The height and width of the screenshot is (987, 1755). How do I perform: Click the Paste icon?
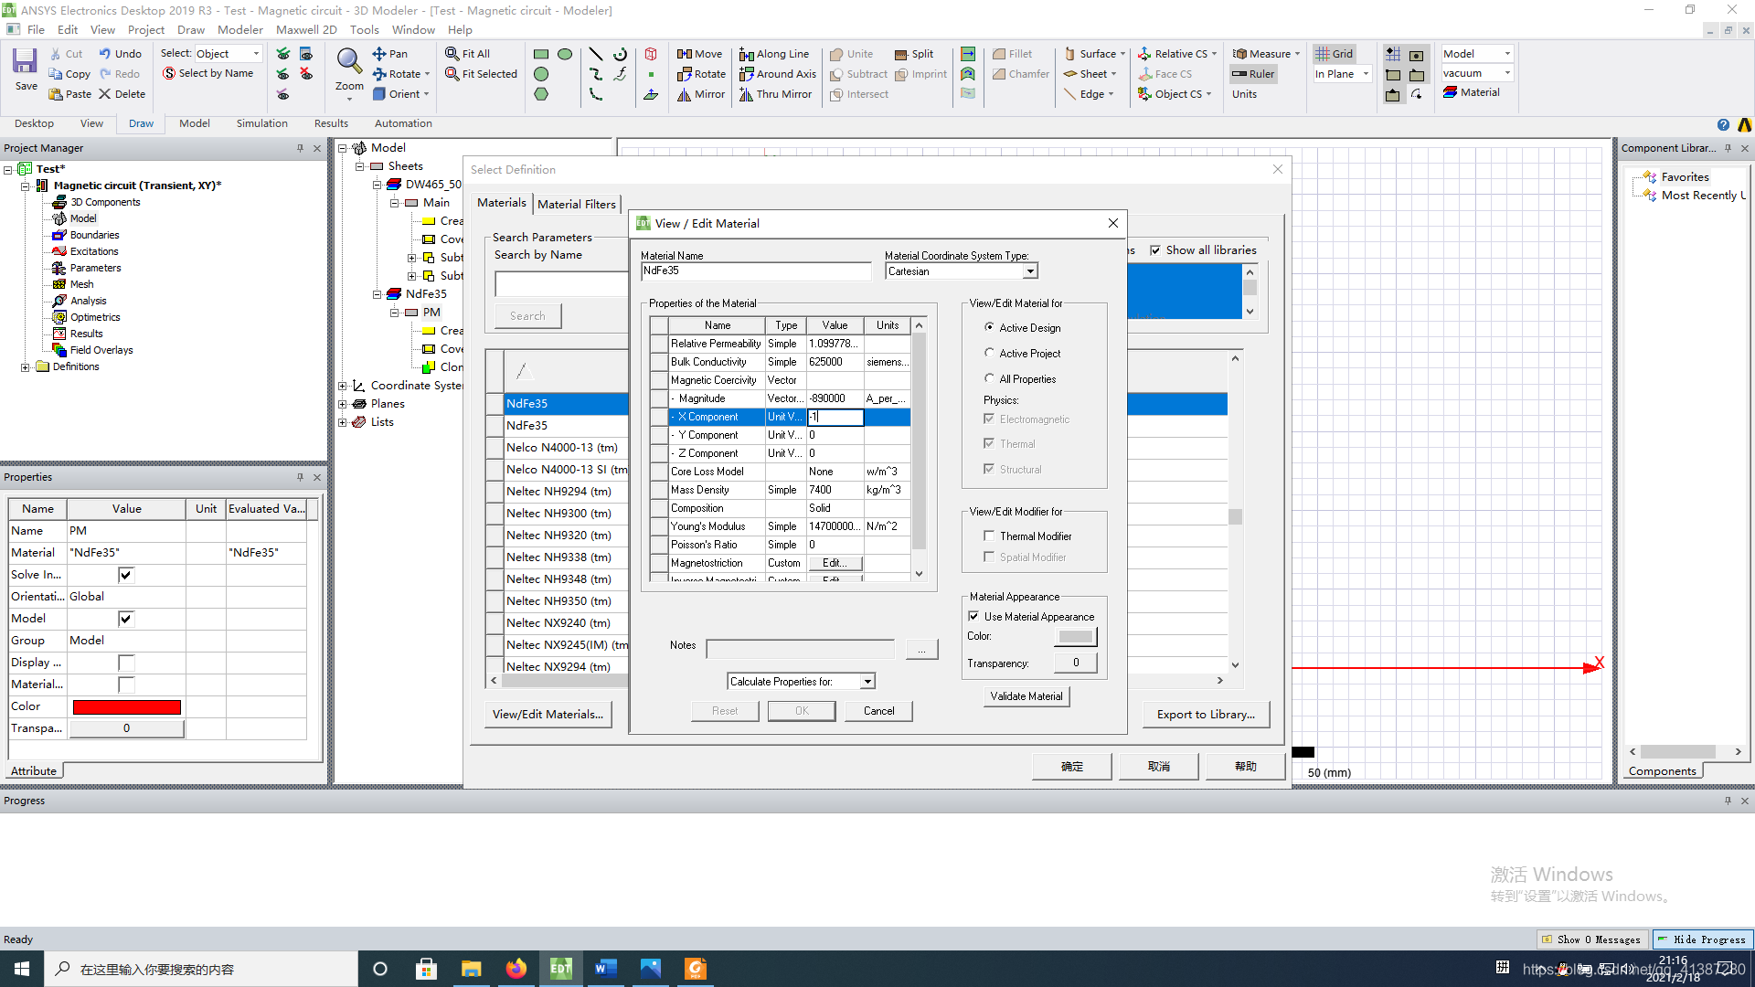coord(70,94)
